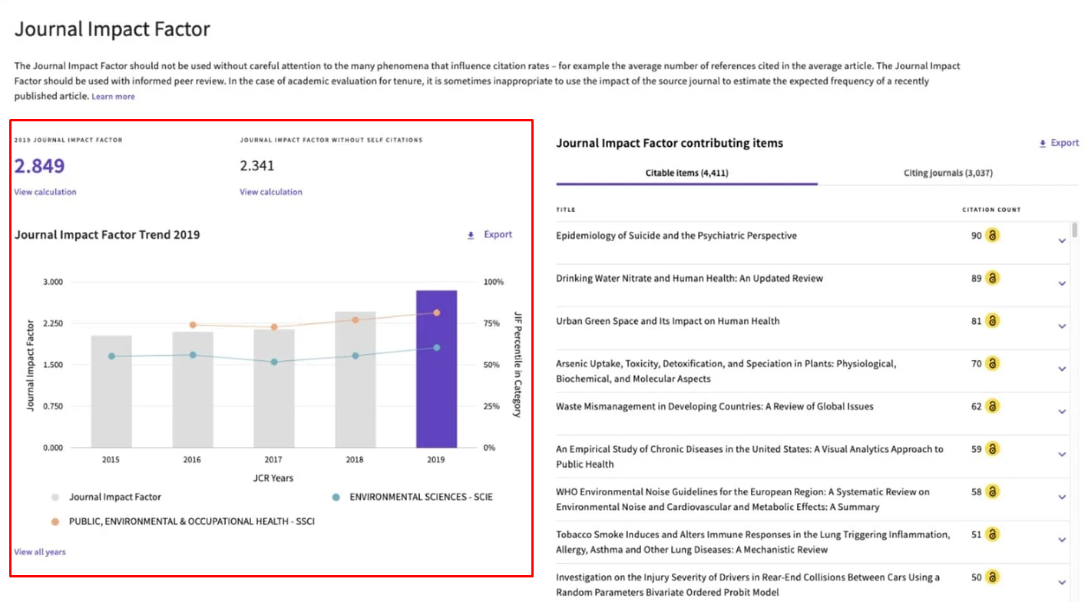This screenshot has width=1088, height=602.
Task: Expand the Urban Green Space item row
Action: click(x=1062, y=326)
